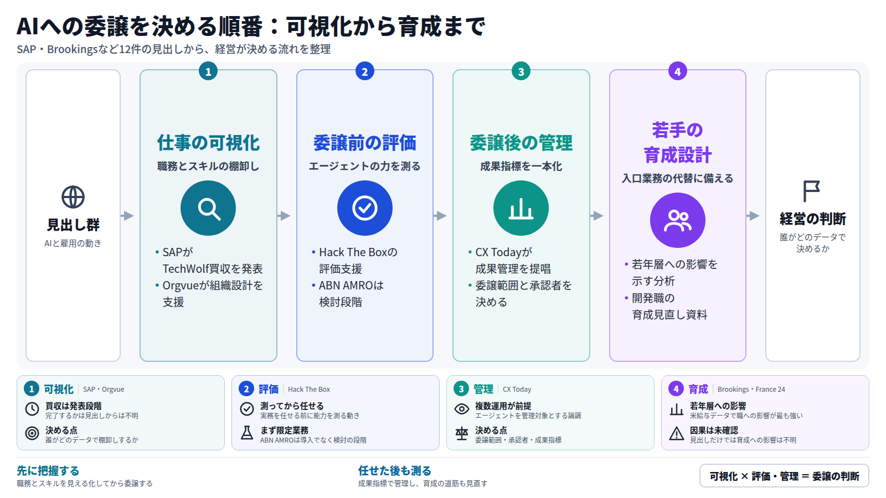886x498 pixels.
Task: Click the number 3 badge beside 管理
Action: tap(461, 389)
